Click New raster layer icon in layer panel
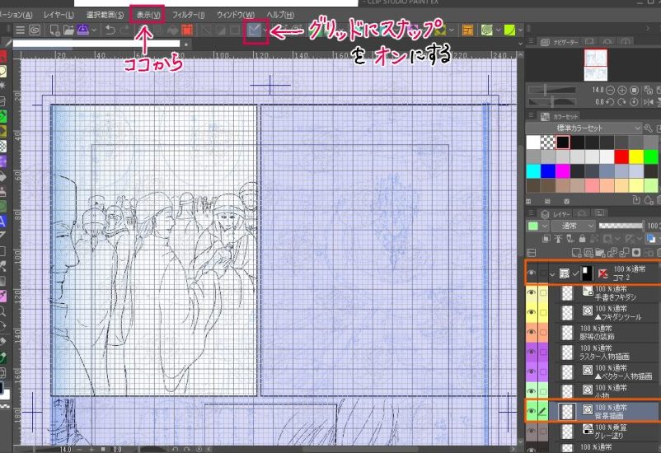661x453 pixels. [576, 252]
